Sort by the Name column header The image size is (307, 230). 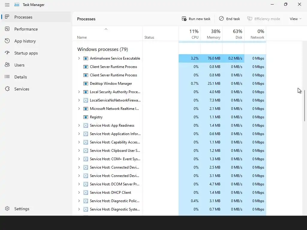tap(108, 34)
